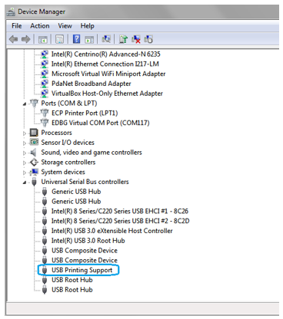
Task: Open the File menu
Action: tap(17, 26)
